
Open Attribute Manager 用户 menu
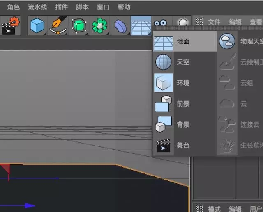click(x=256, y=209)
